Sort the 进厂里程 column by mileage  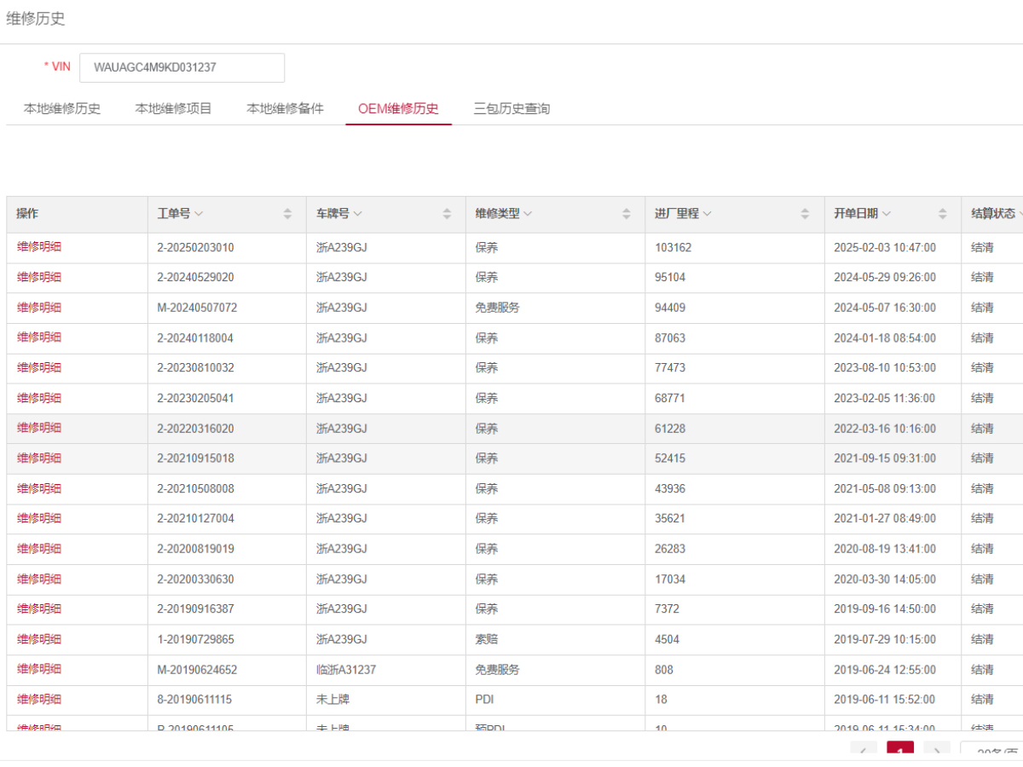tap(805, 214)
